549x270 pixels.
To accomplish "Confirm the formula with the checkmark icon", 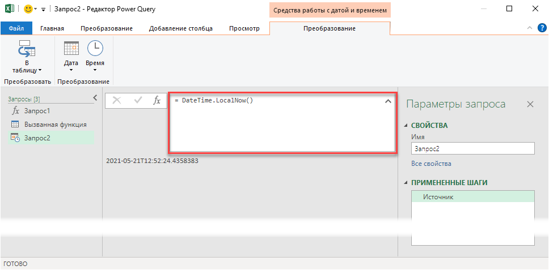I will (x=137, y=100).
